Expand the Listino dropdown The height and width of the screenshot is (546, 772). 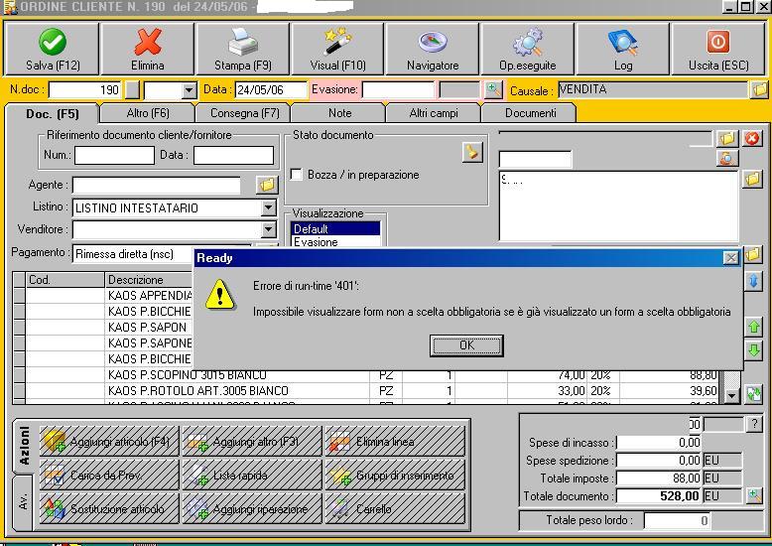268,207
